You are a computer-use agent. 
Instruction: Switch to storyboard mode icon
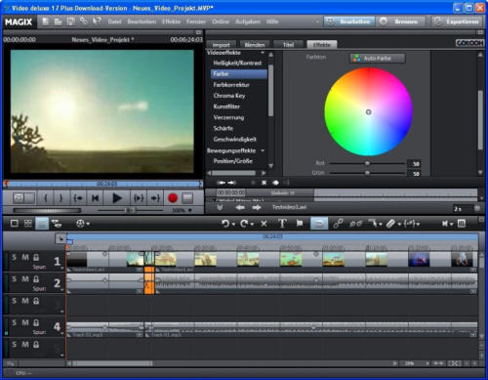[x=15, y=224]
